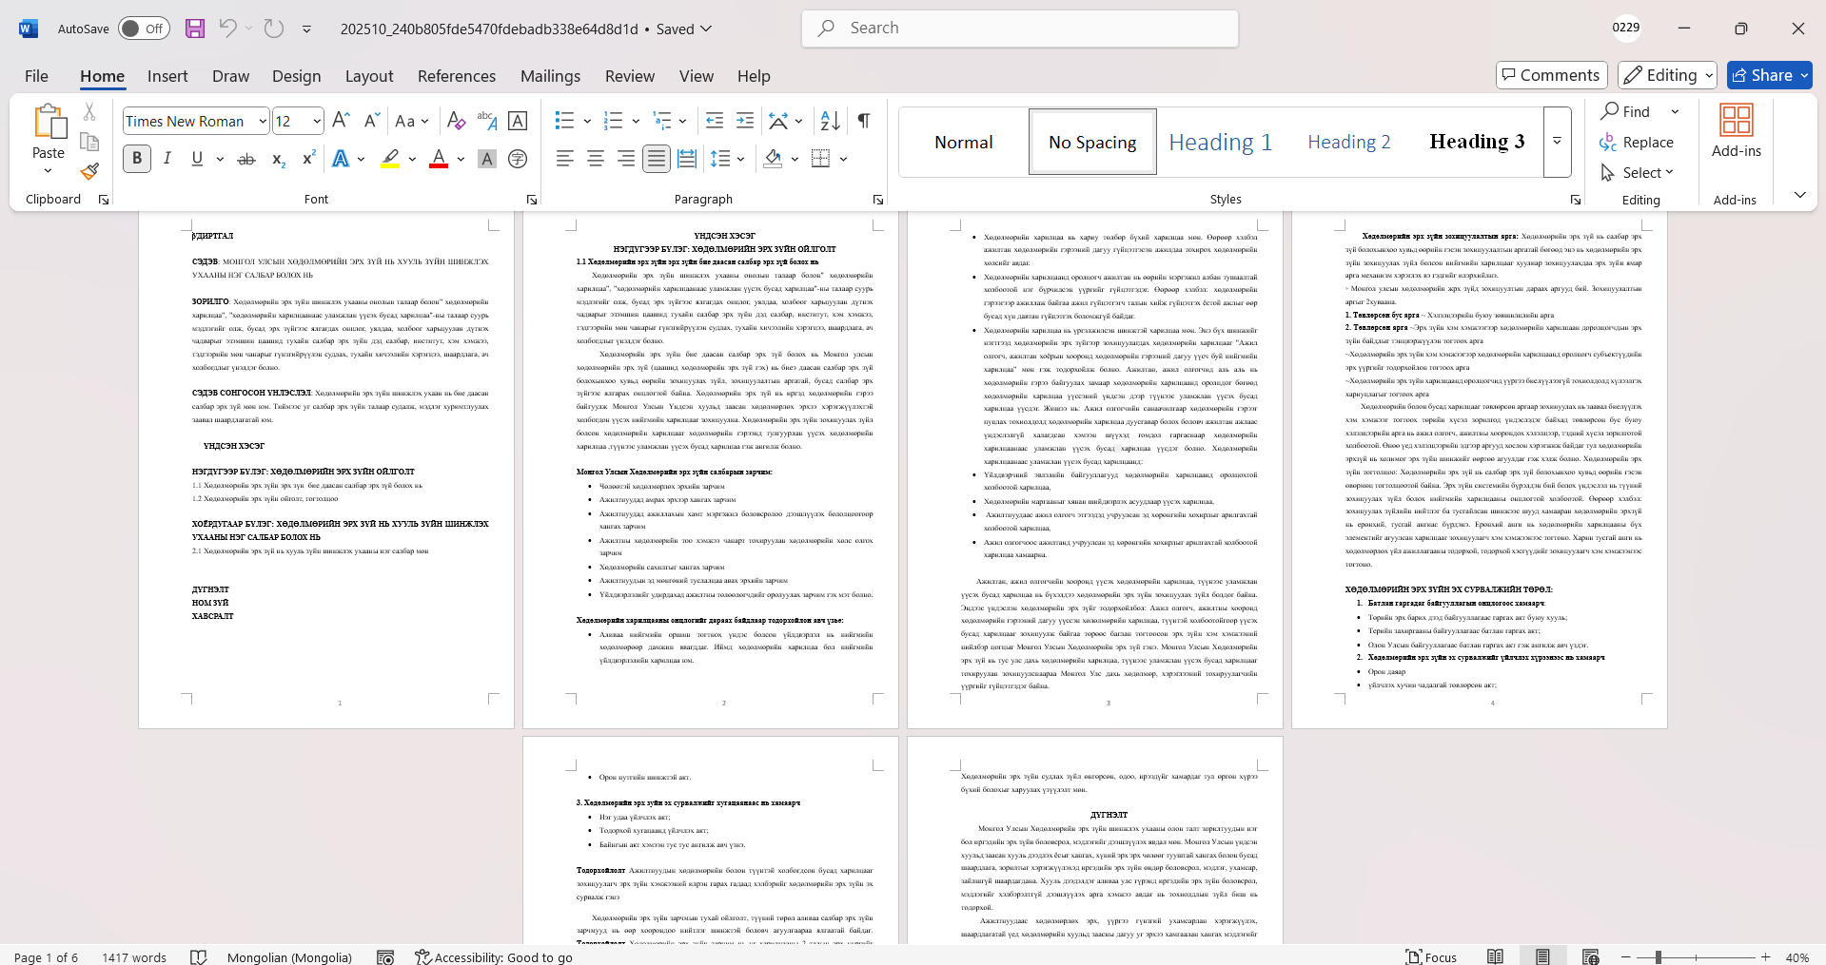The width and height of the screenshot is (1826, 965).
Task: Apply the Heading 1 style
Action: (x=1220, y=142)
